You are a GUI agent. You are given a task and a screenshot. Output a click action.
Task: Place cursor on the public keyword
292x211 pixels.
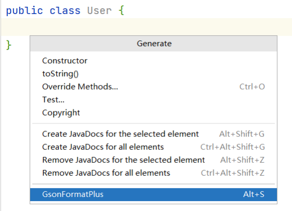[24, 10]
